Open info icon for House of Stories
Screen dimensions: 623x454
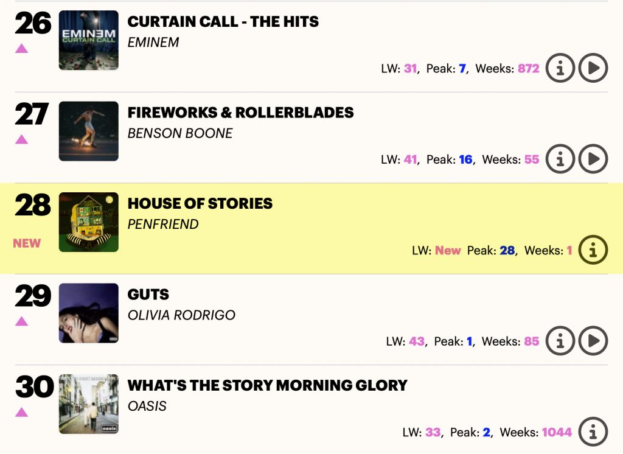click(593, 250)
